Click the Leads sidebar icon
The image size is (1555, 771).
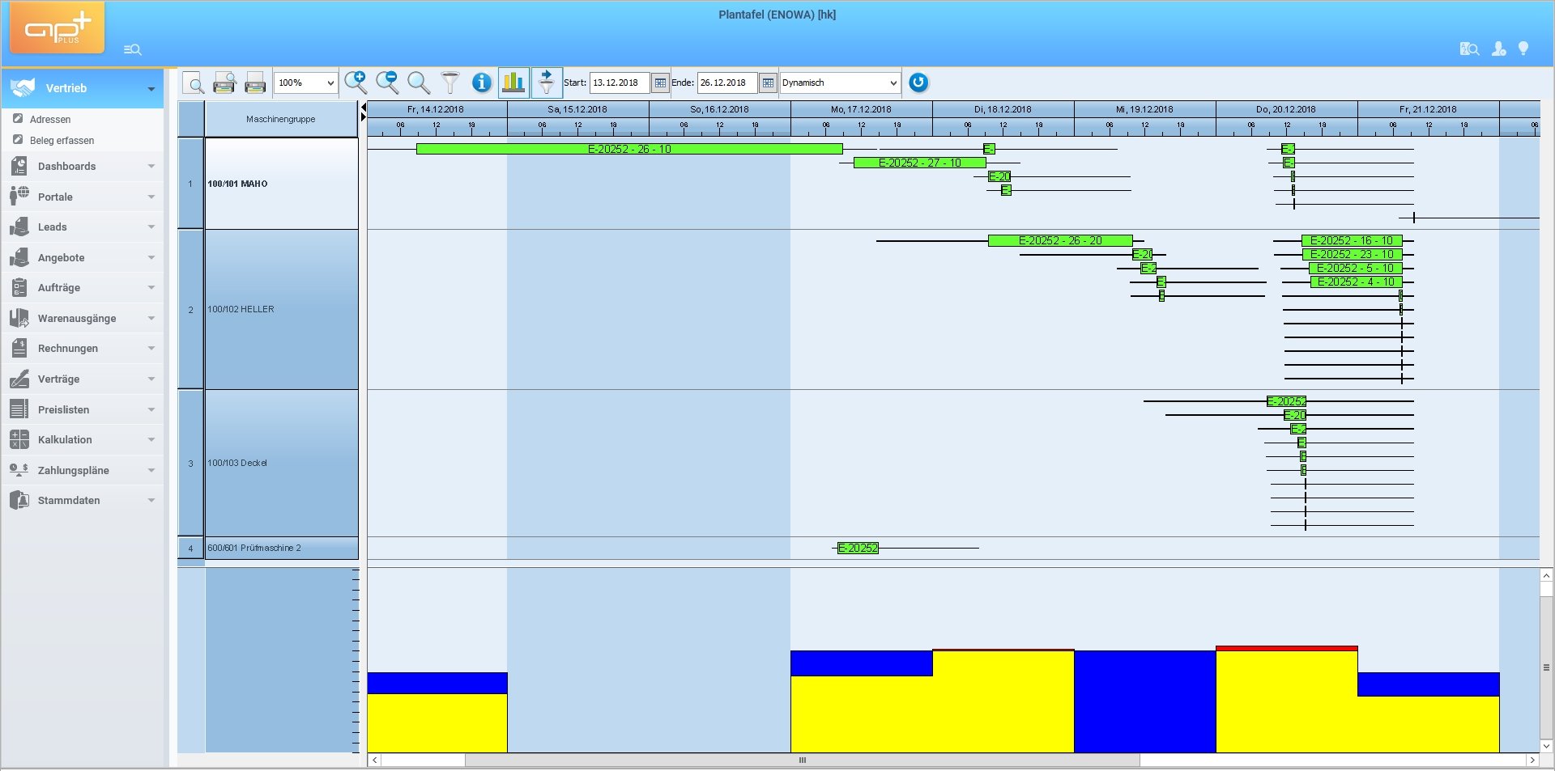tap(19, 227)
